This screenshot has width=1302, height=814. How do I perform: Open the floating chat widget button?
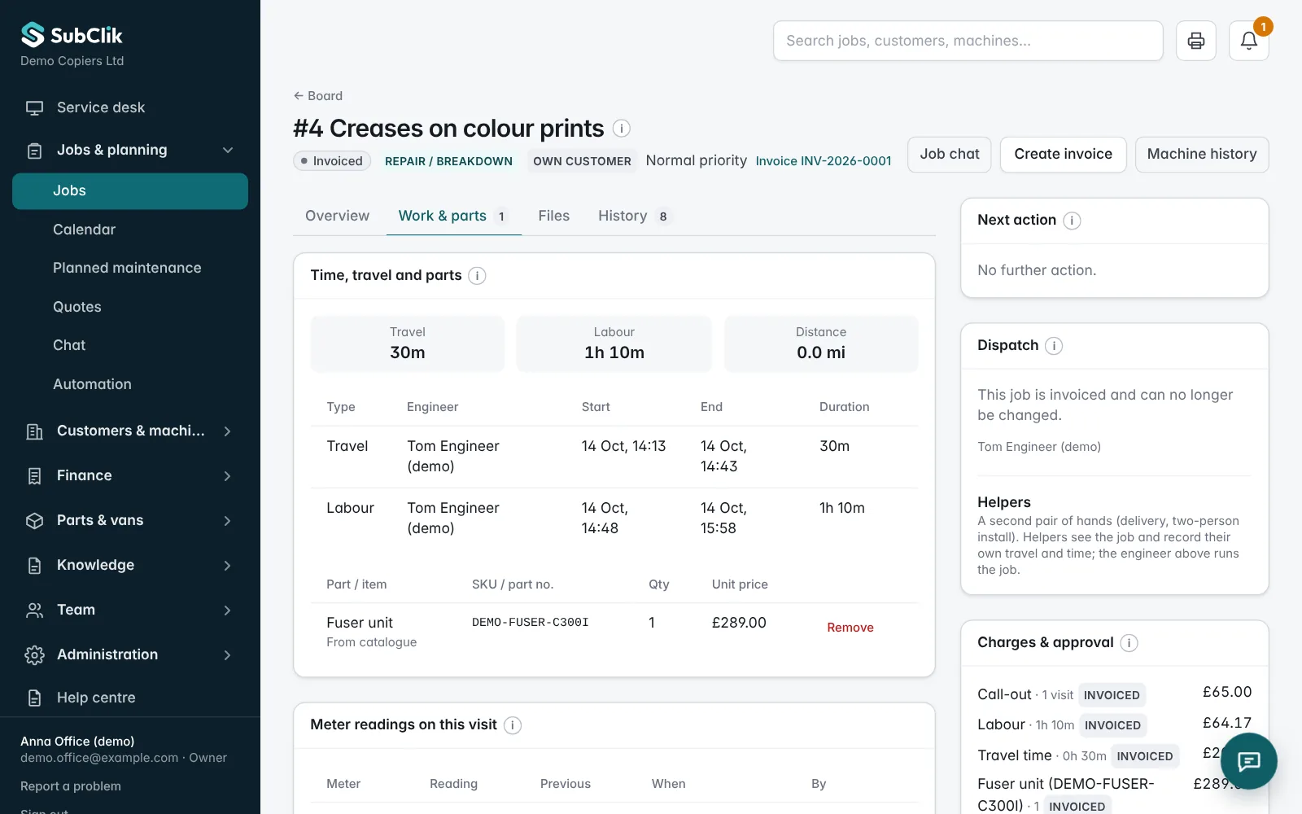coord(1249,761)
